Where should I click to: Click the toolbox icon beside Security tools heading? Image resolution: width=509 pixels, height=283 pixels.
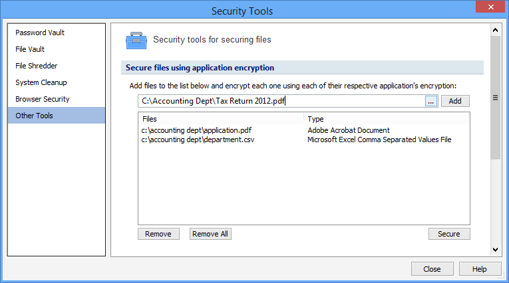(136, 41)
